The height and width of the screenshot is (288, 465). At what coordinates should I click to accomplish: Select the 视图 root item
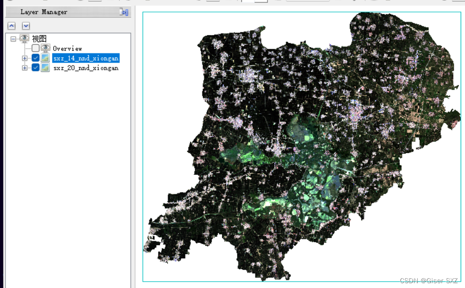39,39
